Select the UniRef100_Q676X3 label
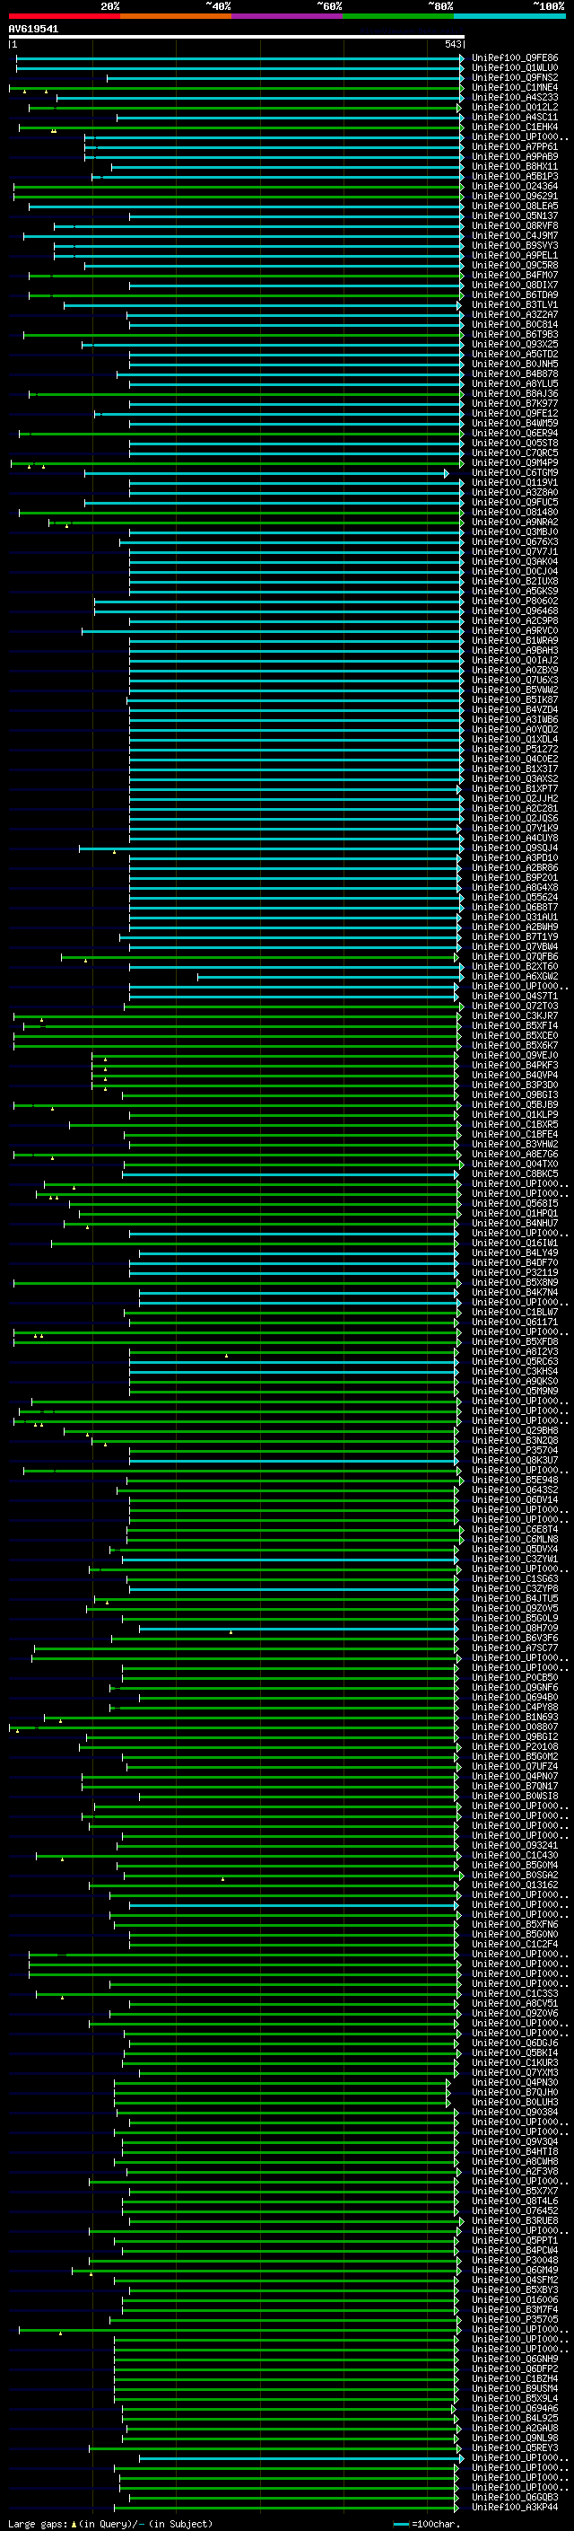 [514, 541]
